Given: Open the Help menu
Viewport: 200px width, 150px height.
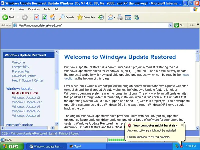Looking at the screenshot, I should (56, 9).
